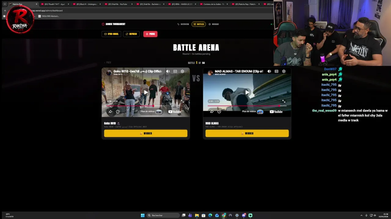Open YouTube logo link on Goku 8010 player
Screen dimensions: 391x219
tap(175, 112)
